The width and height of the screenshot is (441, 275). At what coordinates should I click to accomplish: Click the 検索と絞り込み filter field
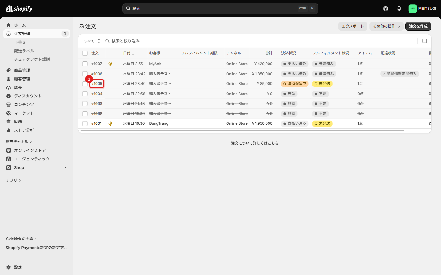tap(260, 41)
